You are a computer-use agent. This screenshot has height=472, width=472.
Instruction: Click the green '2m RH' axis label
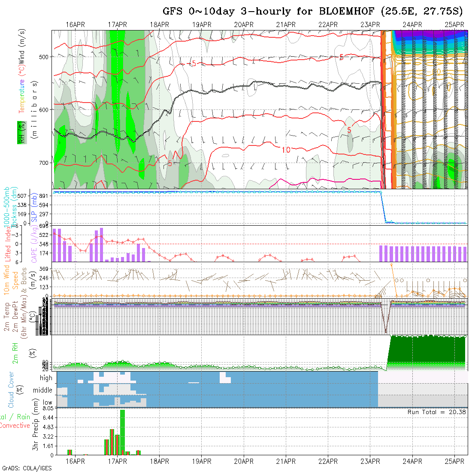click(x=15, y=354)
